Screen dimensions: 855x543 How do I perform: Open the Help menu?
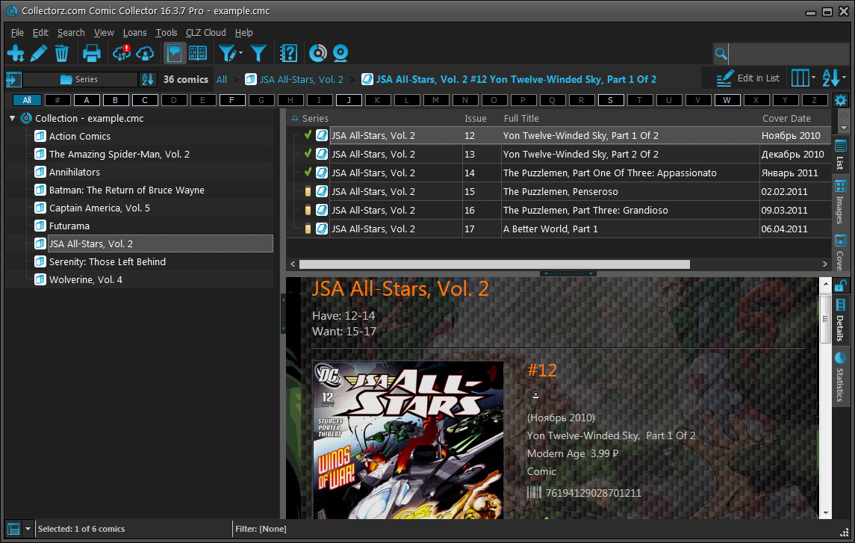pos(243,33)
